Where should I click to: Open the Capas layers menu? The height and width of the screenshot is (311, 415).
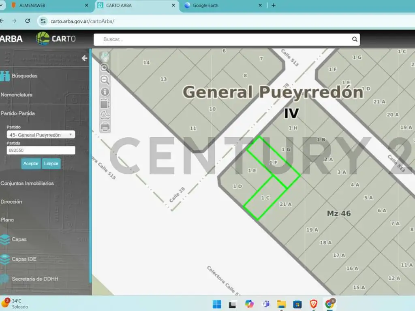point(19,239)
